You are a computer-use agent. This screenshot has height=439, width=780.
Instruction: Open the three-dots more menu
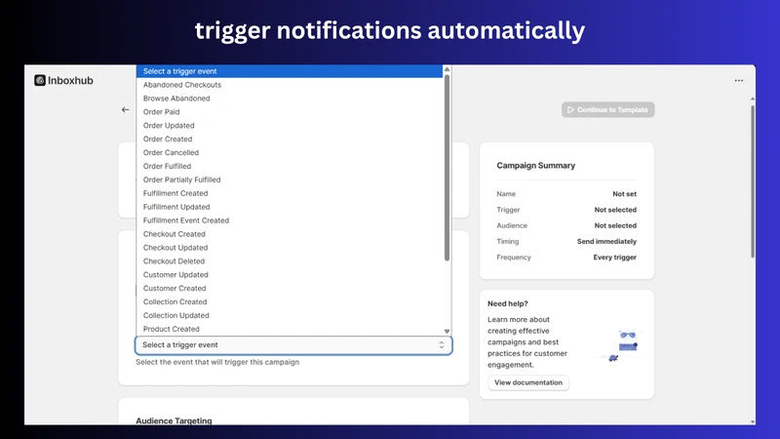(739, 80)
